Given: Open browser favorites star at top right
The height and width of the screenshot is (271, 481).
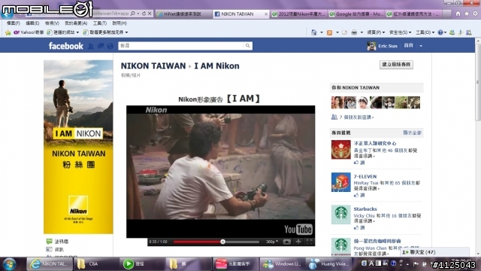Looking at the screenshot, I should click(467, 14).
